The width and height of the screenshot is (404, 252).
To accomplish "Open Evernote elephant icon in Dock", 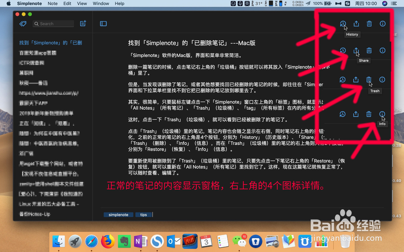I will [124, 242].
